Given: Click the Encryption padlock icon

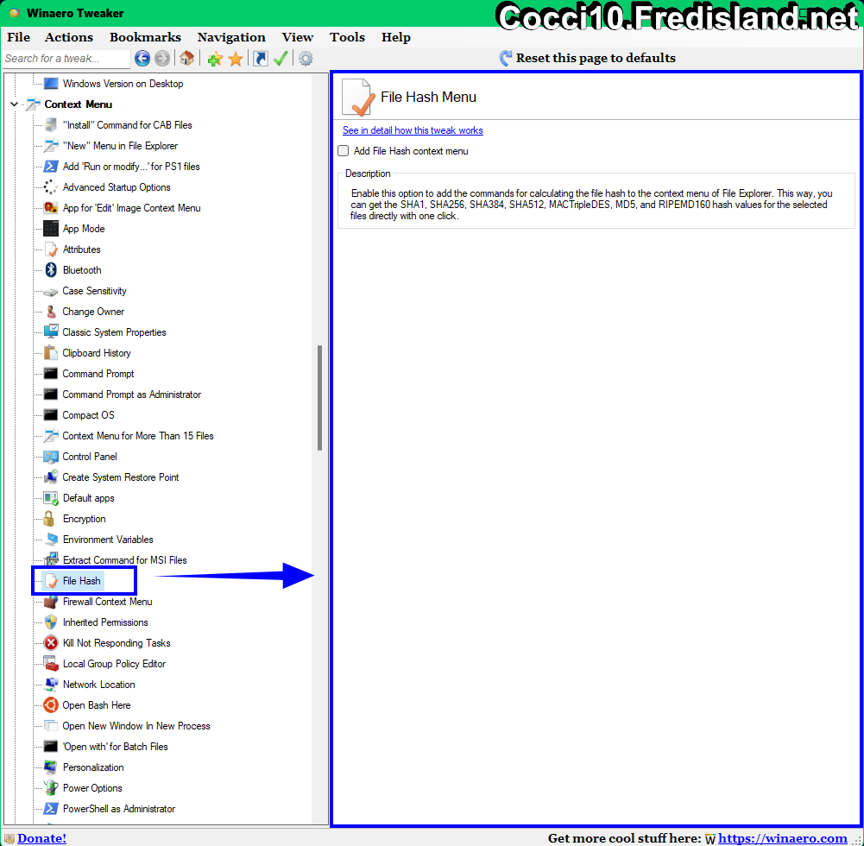Looking at the screenshot, I should (x=49, y=519).
